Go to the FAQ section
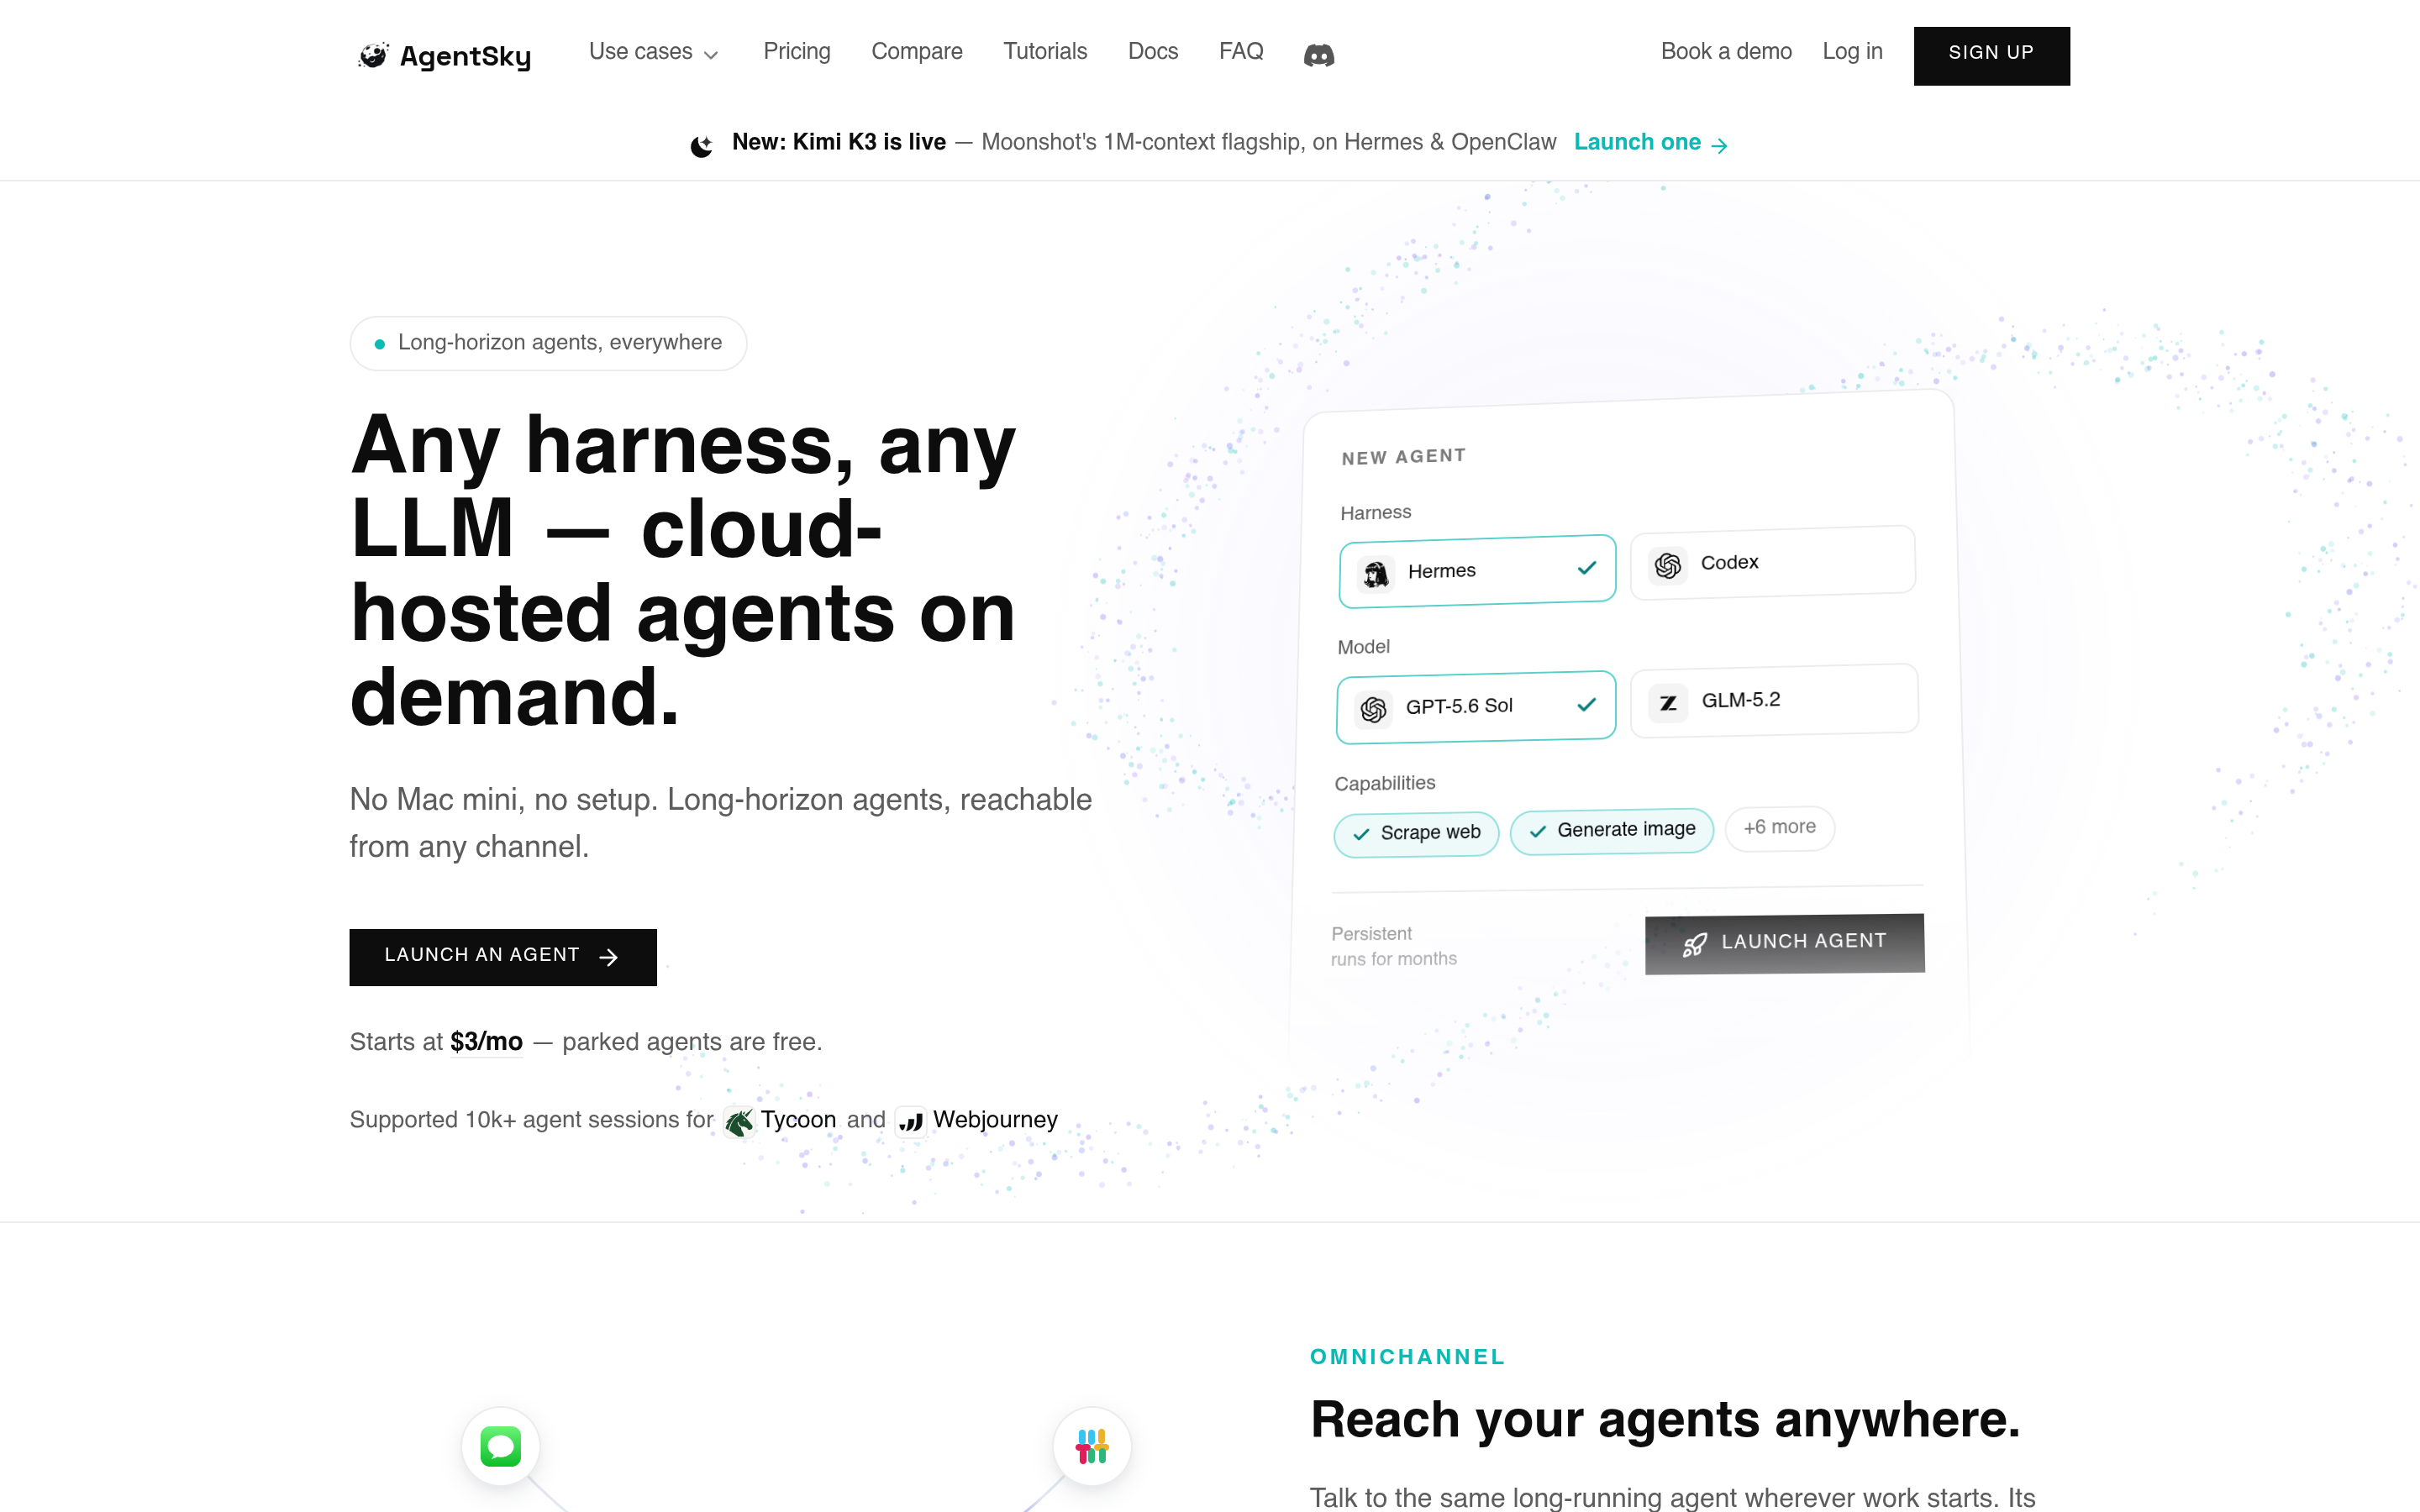The width and height of the screenshot is (2420, 1512). click(x=1241, y=52)
